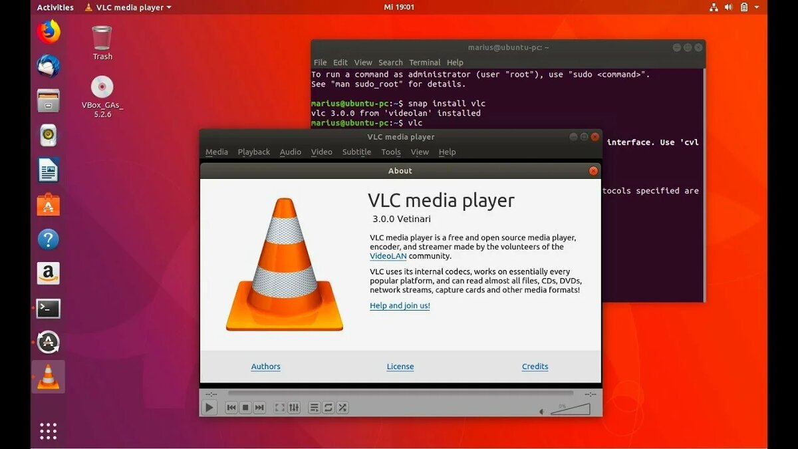Open Software Updater from the dock
The image size is (798, 449).
tap(48, 343)
